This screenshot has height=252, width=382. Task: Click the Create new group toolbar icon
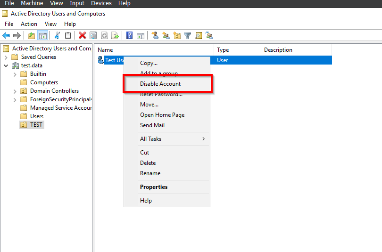coord(166,35)
